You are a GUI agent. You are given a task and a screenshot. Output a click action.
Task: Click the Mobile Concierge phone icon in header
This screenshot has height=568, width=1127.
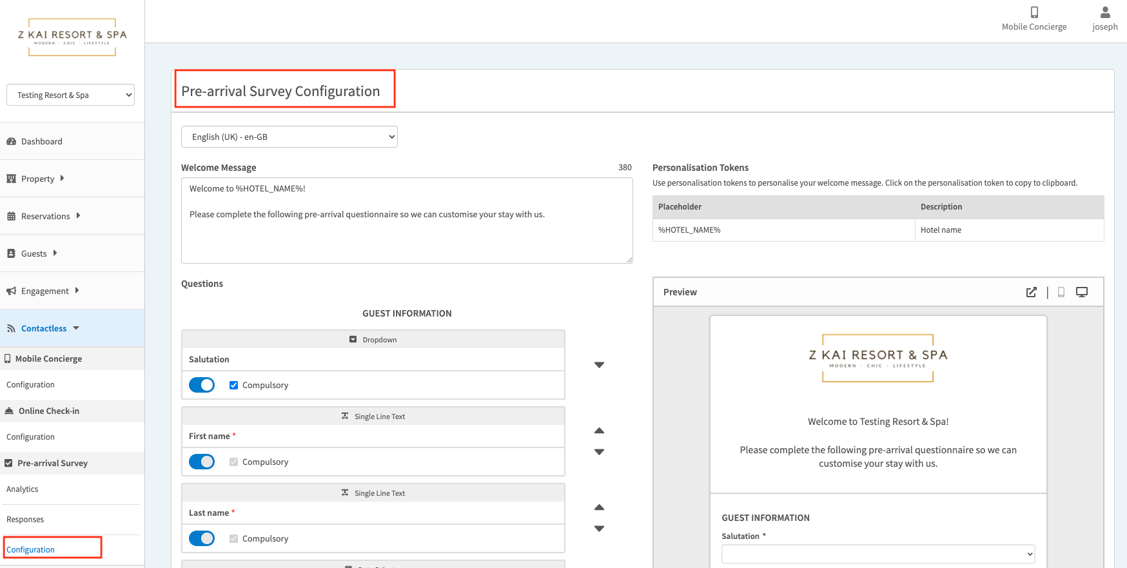click(x=1034, y=13)
